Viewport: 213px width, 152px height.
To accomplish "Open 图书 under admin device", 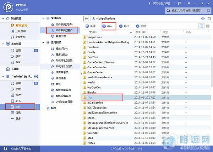I will coord(16,101).
